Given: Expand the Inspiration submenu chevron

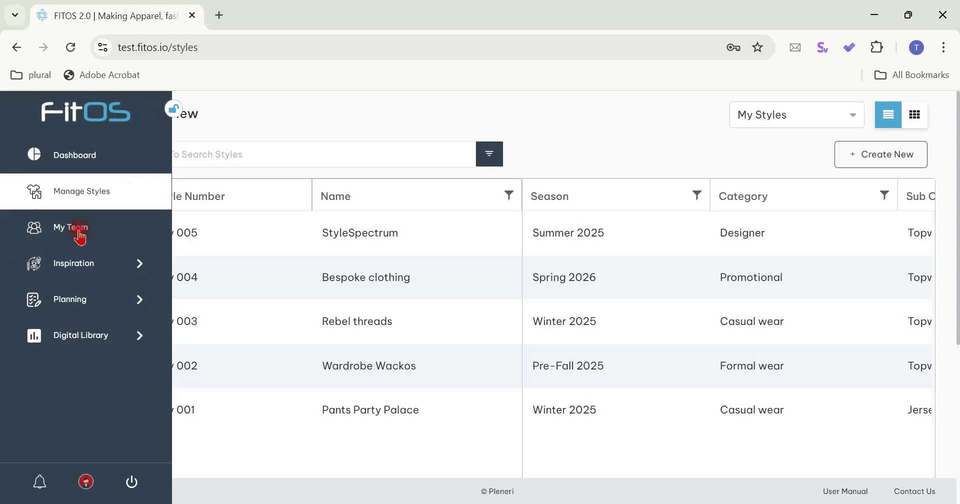Looking at the screenshot, I should point(140,263).
